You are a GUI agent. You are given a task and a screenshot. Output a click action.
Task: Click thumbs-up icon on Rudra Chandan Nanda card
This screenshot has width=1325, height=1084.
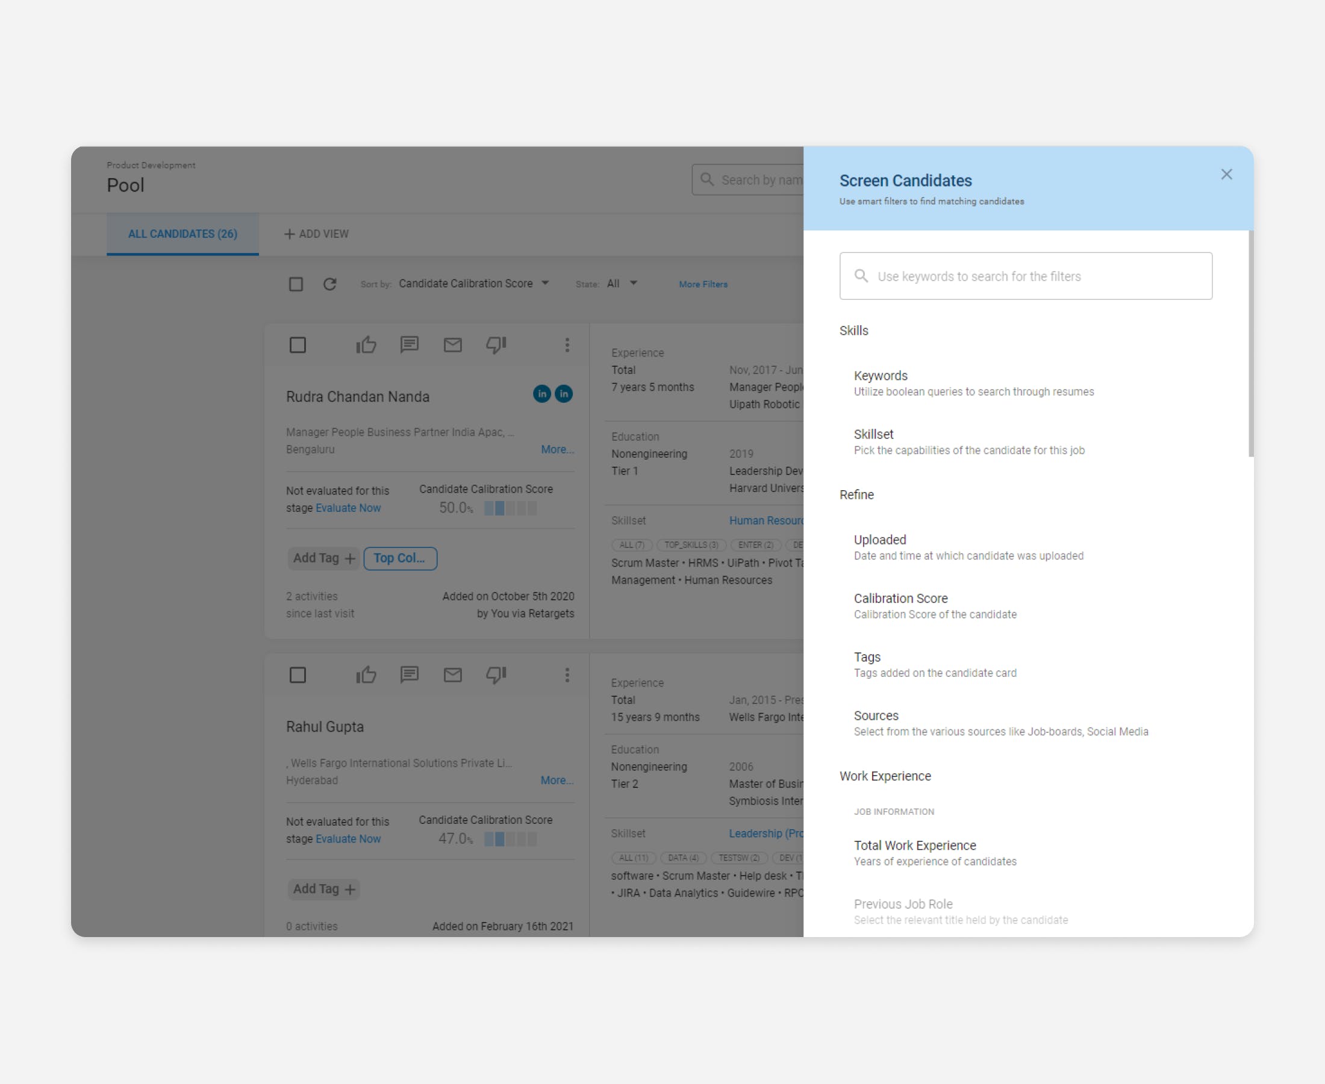pyautogui.click(x=366, y=344)
